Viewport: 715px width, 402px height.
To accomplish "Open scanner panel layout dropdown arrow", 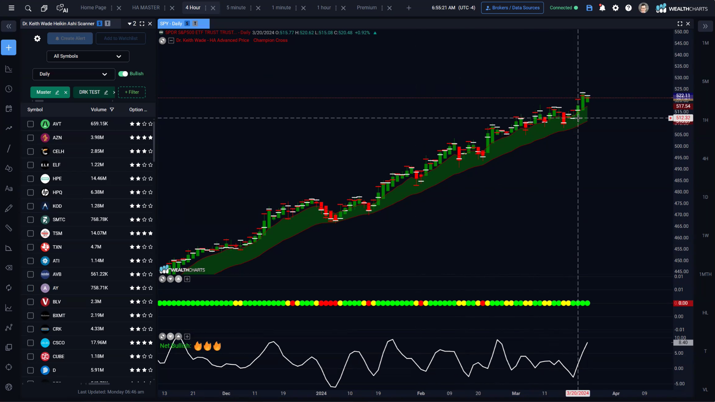I will click(x=129, y=23).
